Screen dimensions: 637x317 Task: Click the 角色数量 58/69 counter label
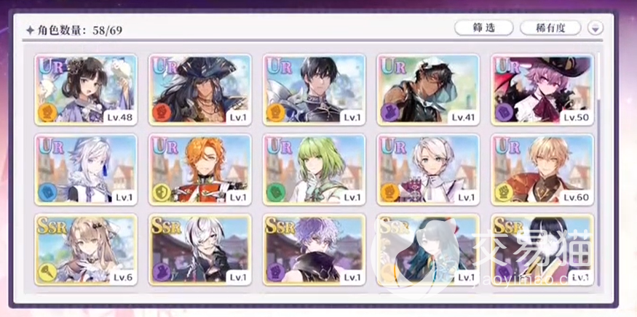(74, 30)
